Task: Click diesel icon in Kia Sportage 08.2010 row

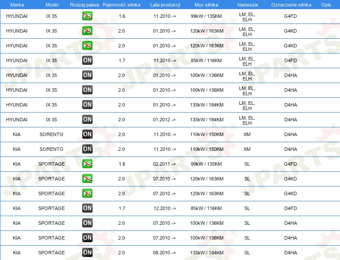Action: point(87,253)
